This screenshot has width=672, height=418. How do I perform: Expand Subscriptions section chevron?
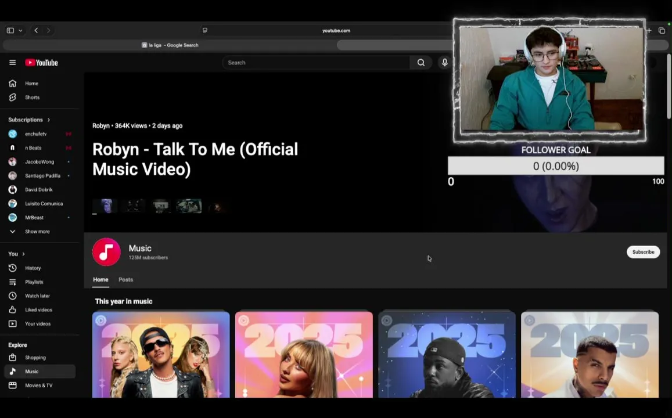pos(49,120)
